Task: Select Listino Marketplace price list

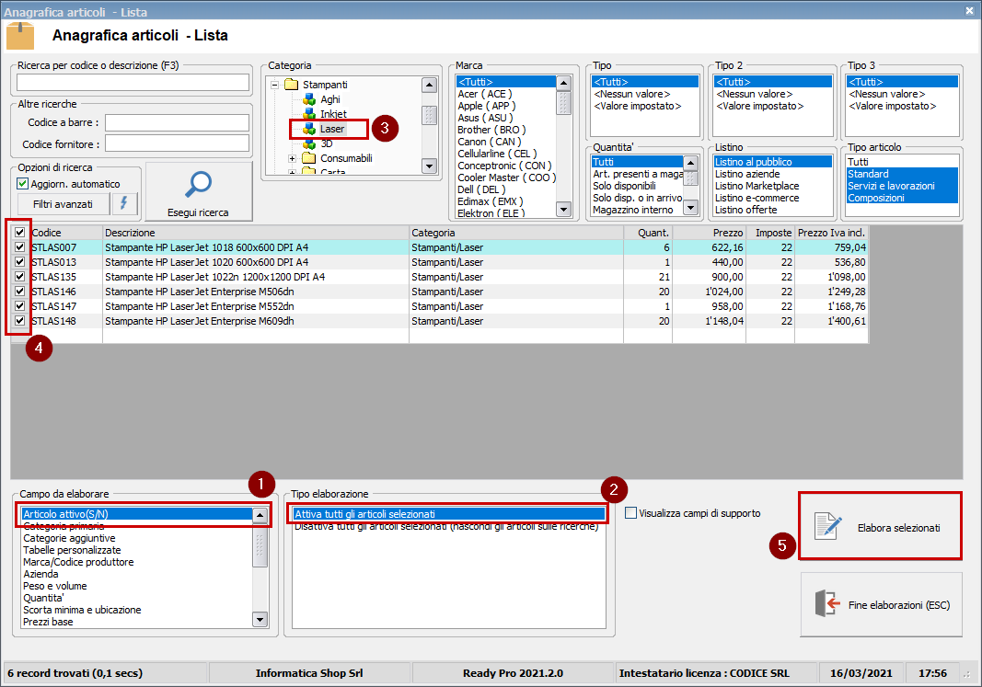Action: pos(773,186)
